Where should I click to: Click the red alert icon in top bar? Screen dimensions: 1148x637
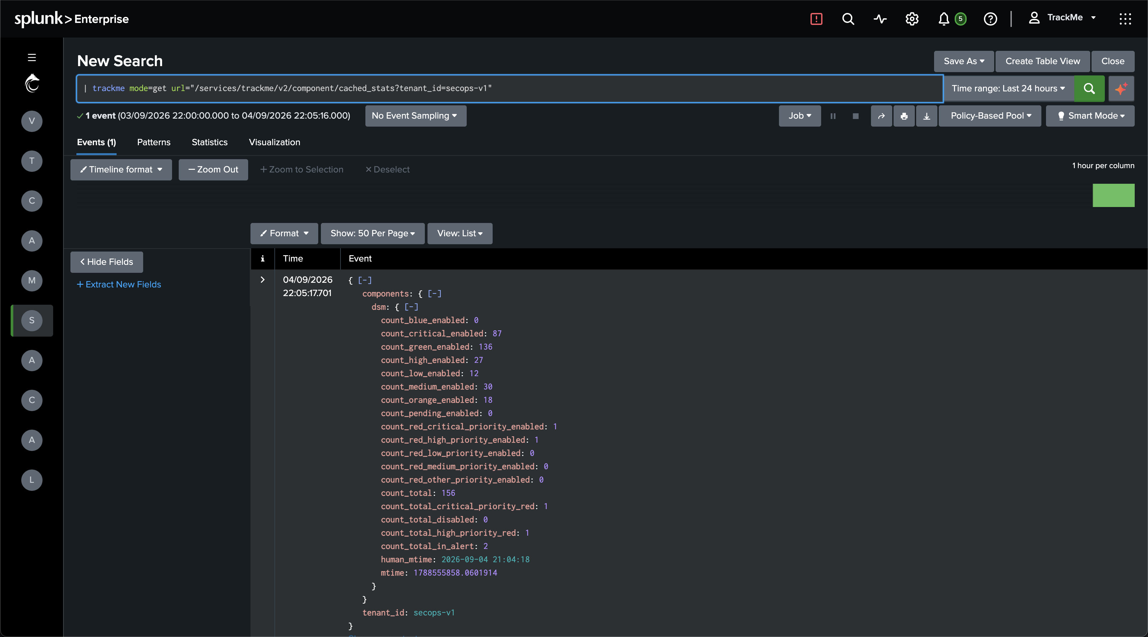point(816,19)
